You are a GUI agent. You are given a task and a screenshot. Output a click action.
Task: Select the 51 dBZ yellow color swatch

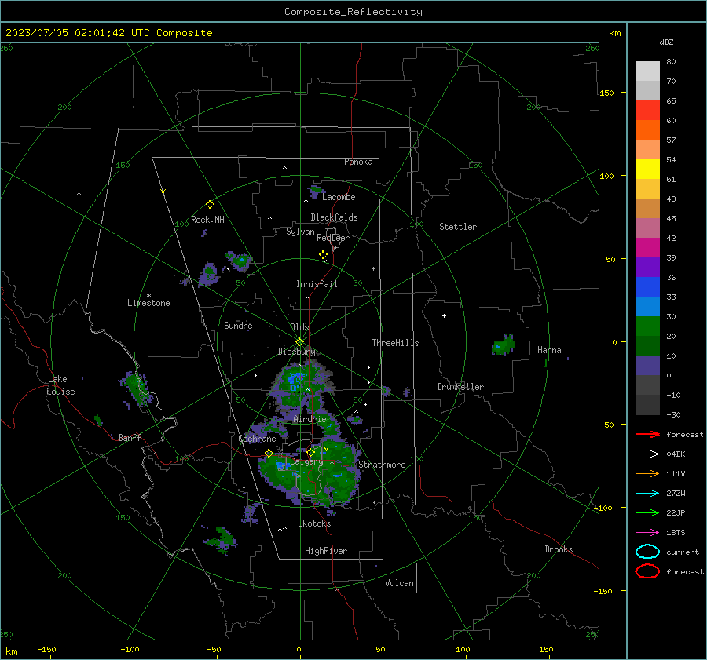(x=647, y=170)
